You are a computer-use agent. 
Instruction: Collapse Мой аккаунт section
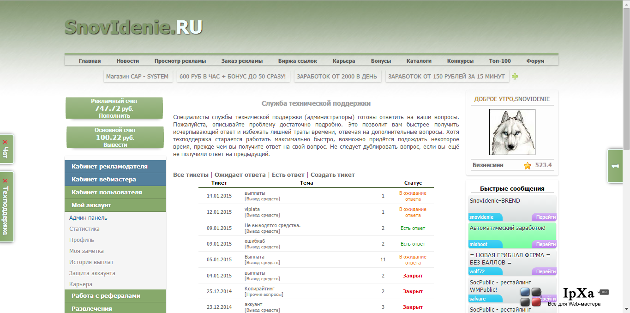115,205
